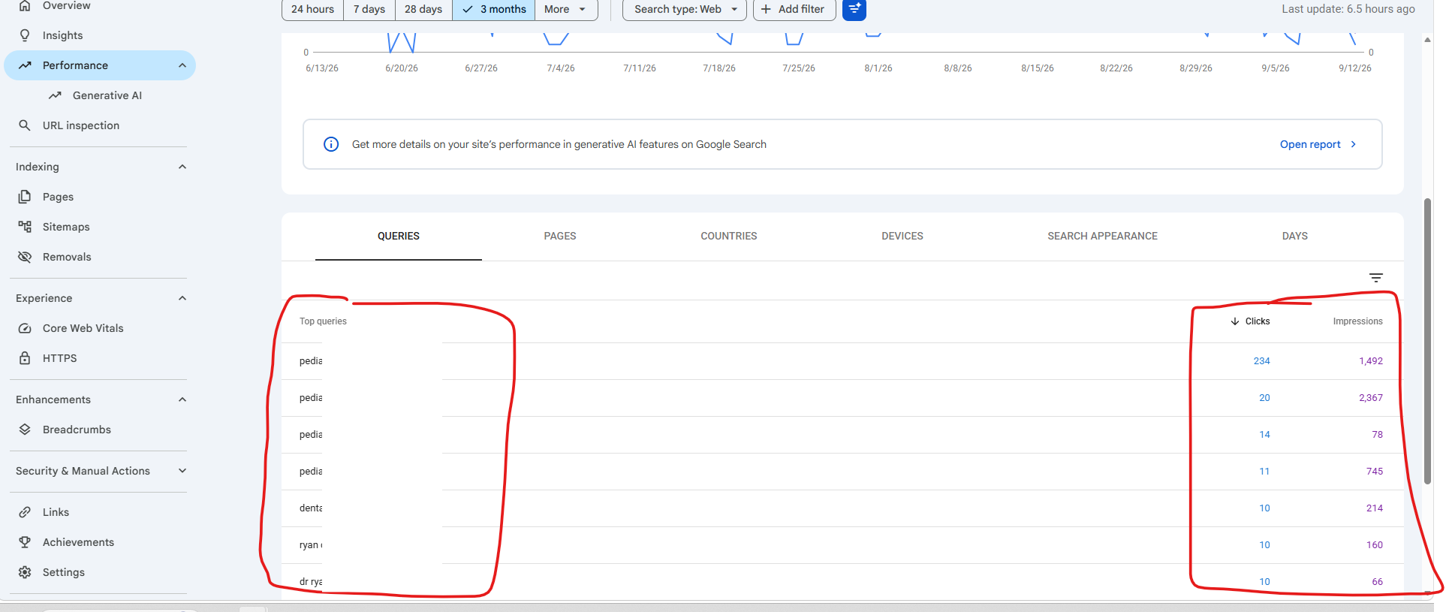Open the Breadcrumbs enhancement report
This screenshot has width=1446, height=612.
coord(77,430)
